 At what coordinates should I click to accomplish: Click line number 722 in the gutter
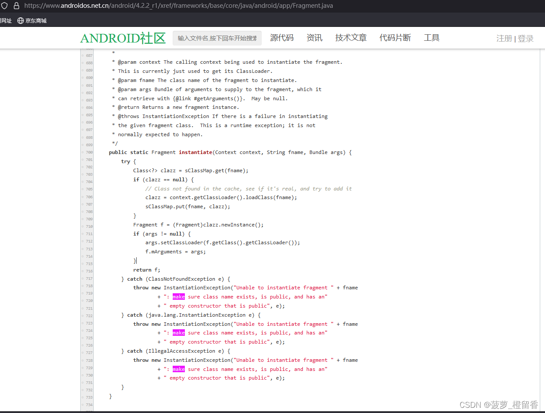[x=89, y=316]
